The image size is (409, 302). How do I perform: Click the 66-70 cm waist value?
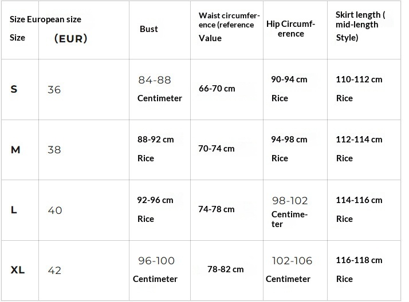[217, 89]
